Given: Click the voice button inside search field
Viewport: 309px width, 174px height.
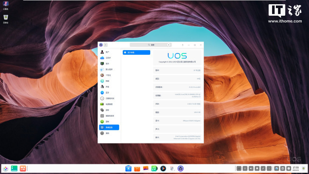Looking at the screenshot, I should point(169,45).
